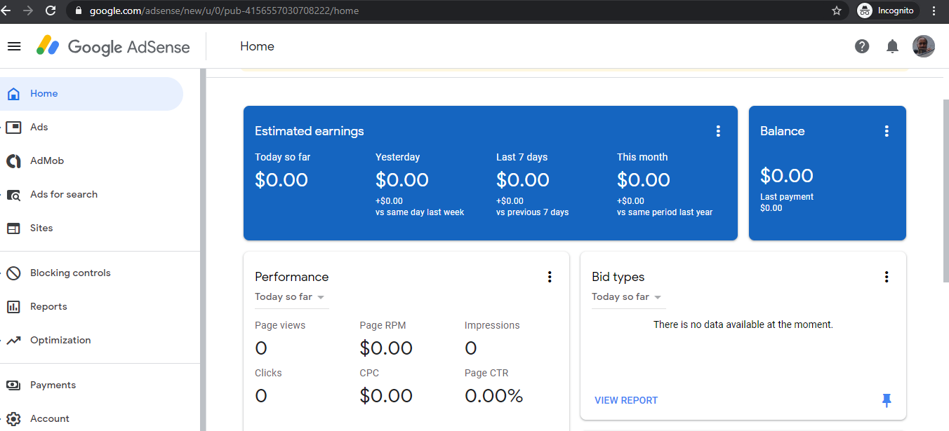Click the Google account profile picture
949x431 pixels.
(924, 46)
